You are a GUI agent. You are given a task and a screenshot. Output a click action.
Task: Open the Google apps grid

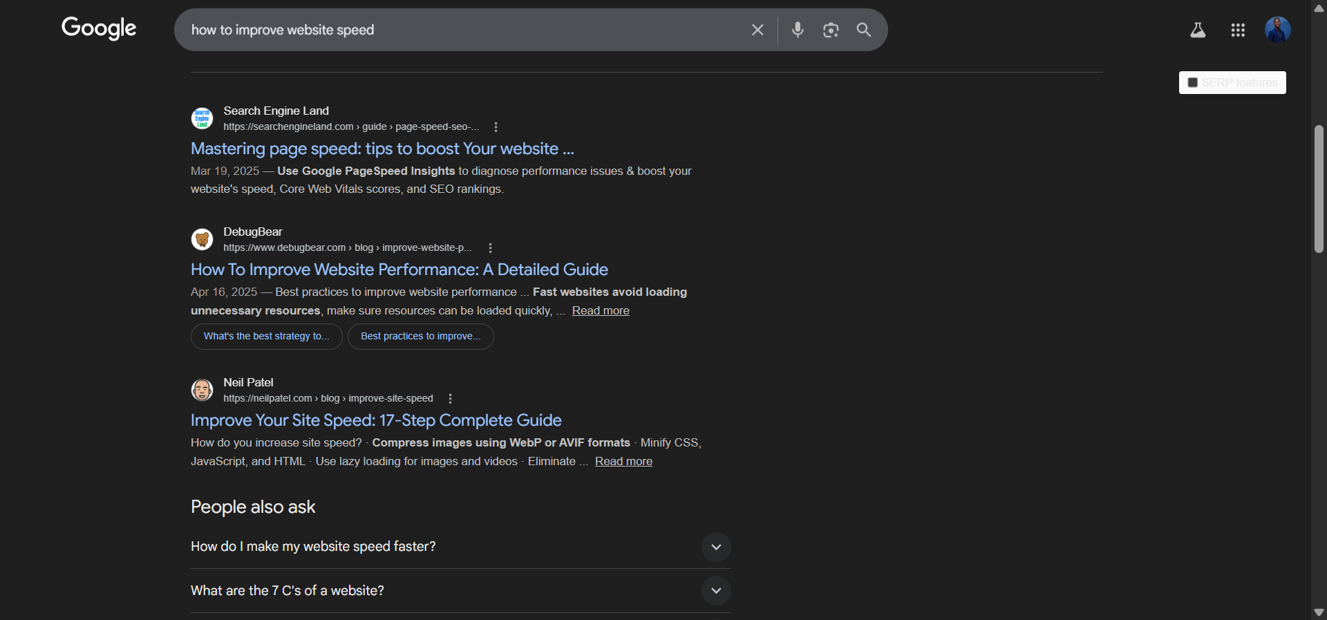pos(1238,30)
